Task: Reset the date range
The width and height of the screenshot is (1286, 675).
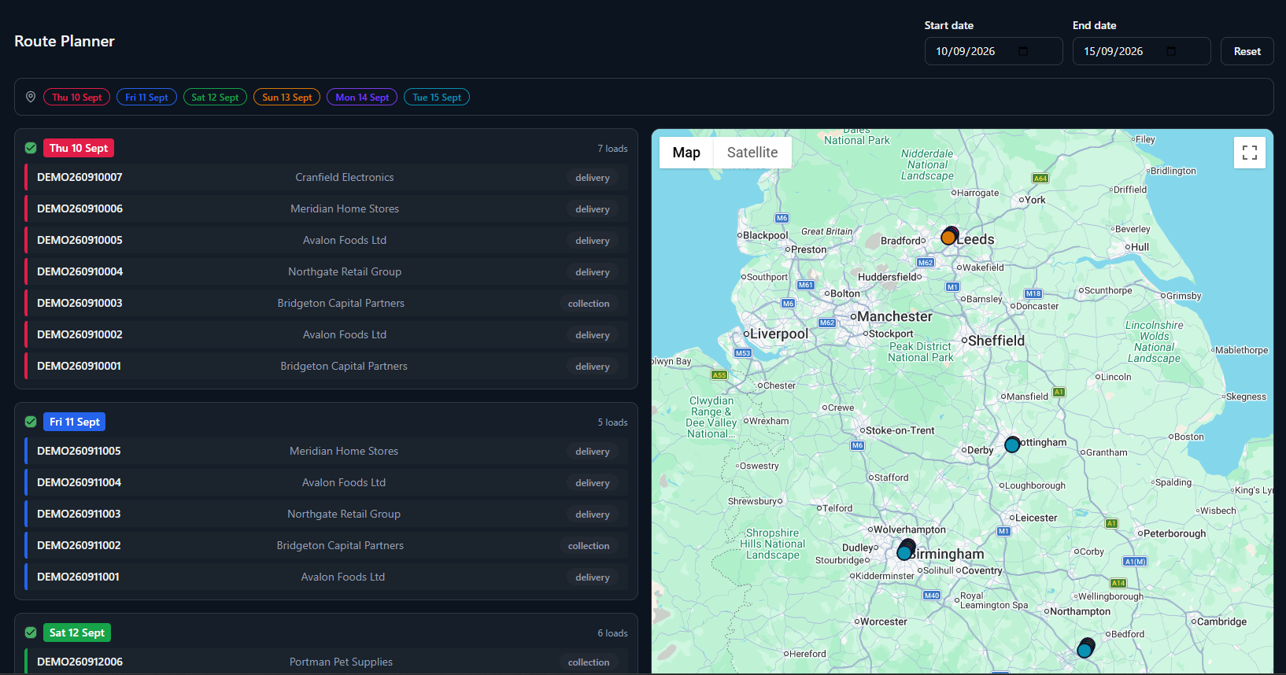Action: [x=1247, y=51]
